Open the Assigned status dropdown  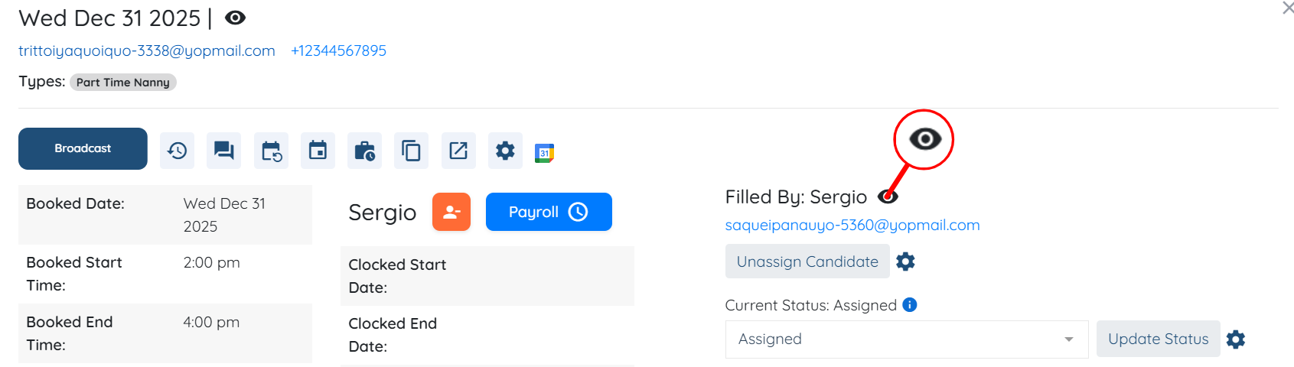906,339
